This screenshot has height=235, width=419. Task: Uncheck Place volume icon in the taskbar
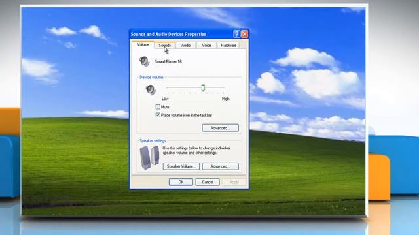click(x=158, y=115)
